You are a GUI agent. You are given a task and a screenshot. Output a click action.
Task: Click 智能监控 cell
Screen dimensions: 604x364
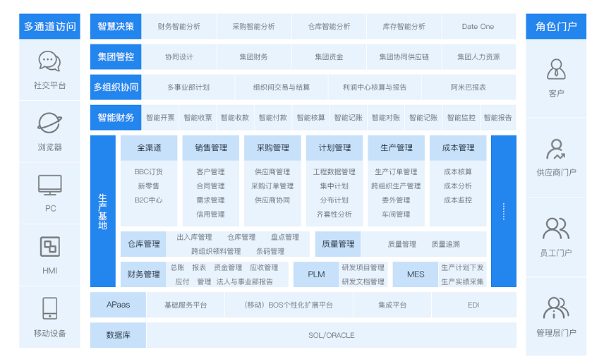pos(461,118)
